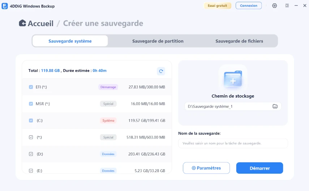The image size is (309, 191).
Task: Click the 4DDiG Windows Backup title text
Action: click(x=32, y=6)
